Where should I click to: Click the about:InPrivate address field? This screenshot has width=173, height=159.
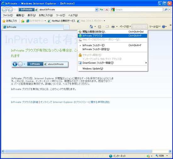(65, 10)
